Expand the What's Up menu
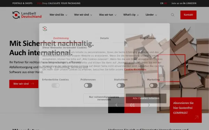The image size is (209, 130). click(x=131, y=15)
